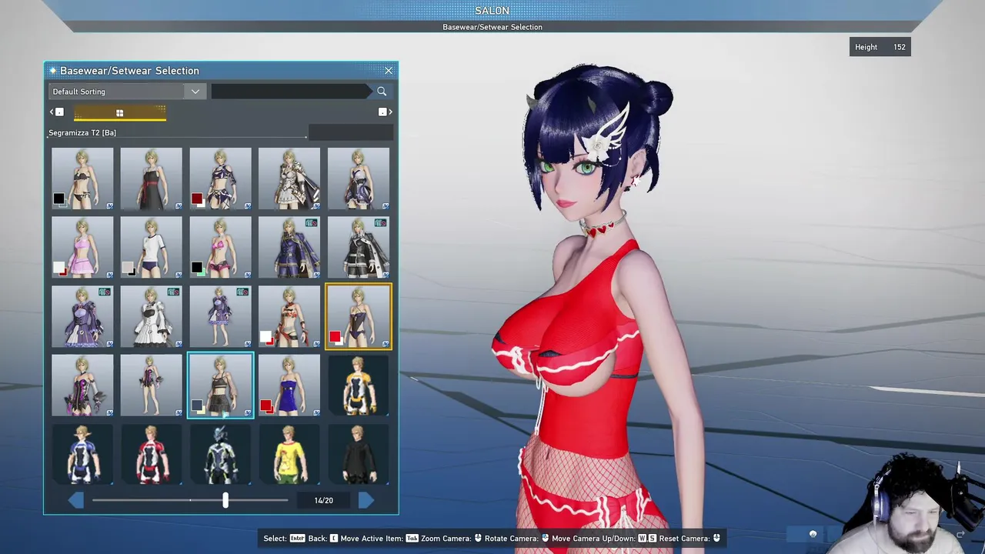Select the white armored cape outfit
Viewport: 985px width, 554px height.
[x=289, y=179]
